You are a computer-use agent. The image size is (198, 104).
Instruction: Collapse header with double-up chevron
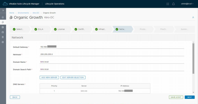[x=193, y=18]
